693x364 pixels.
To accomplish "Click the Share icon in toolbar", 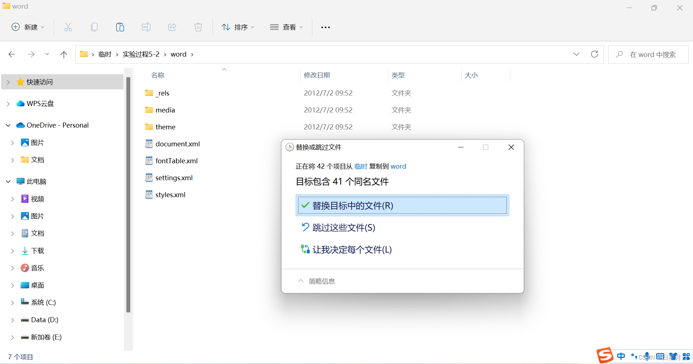I will point(172,27).
